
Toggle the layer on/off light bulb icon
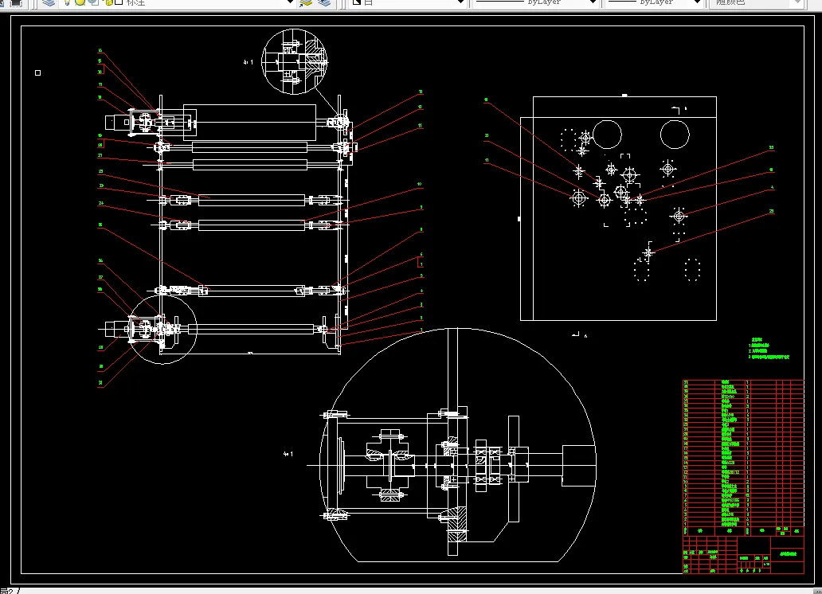pos(67,2)
